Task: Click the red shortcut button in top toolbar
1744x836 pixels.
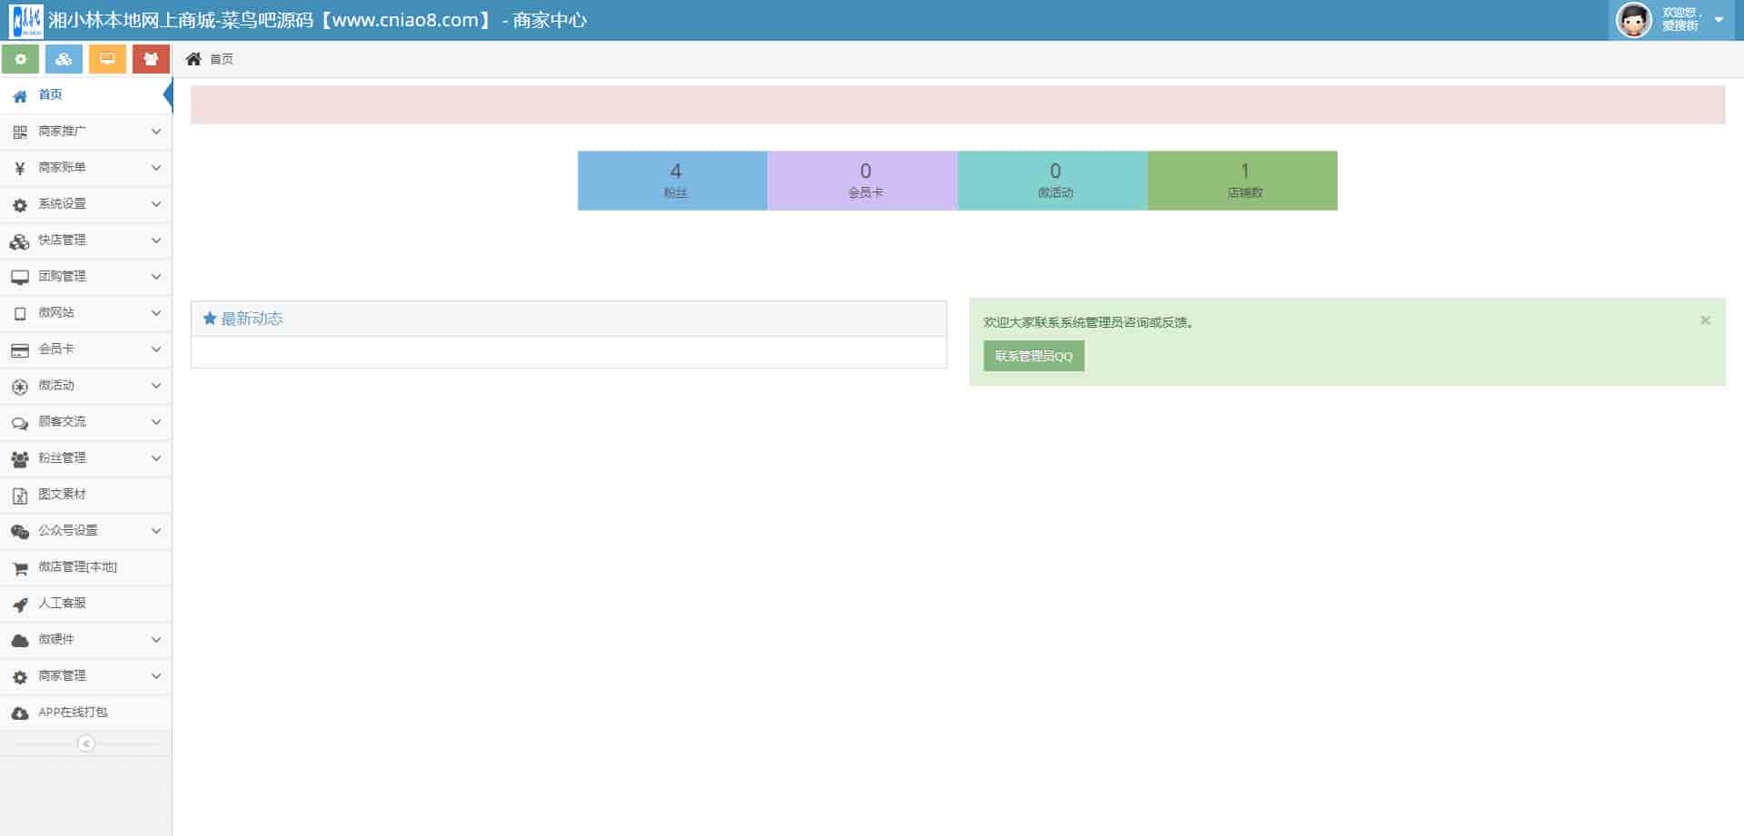Action: coord(151,59)
